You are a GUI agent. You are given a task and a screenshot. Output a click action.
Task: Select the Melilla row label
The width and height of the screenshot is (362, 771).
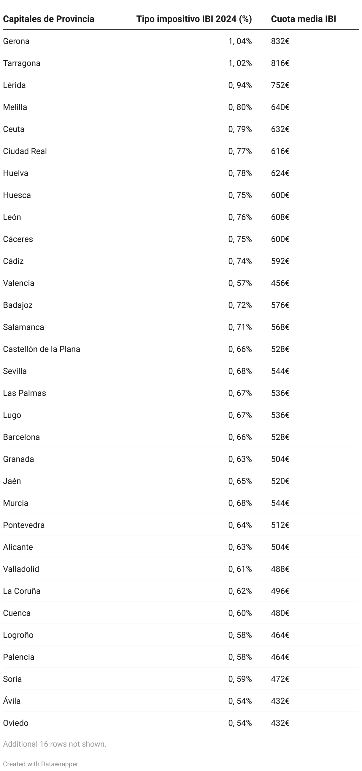point(15,107)
